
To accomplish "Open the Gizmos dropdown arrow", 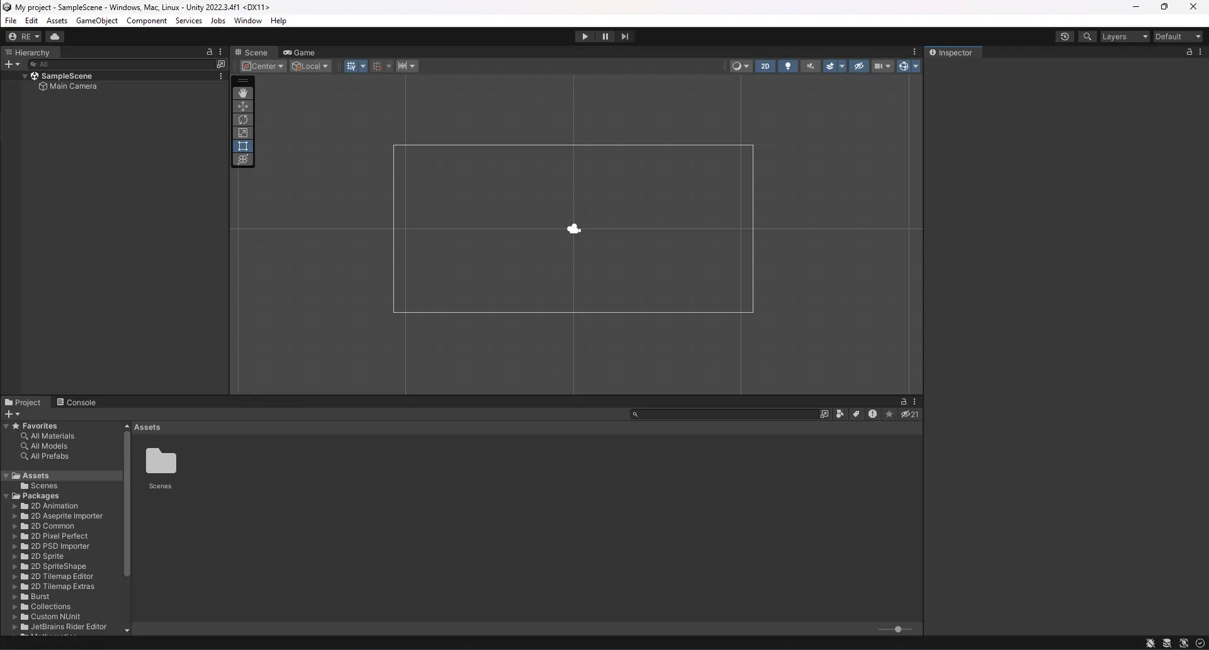I will (916, 66).
